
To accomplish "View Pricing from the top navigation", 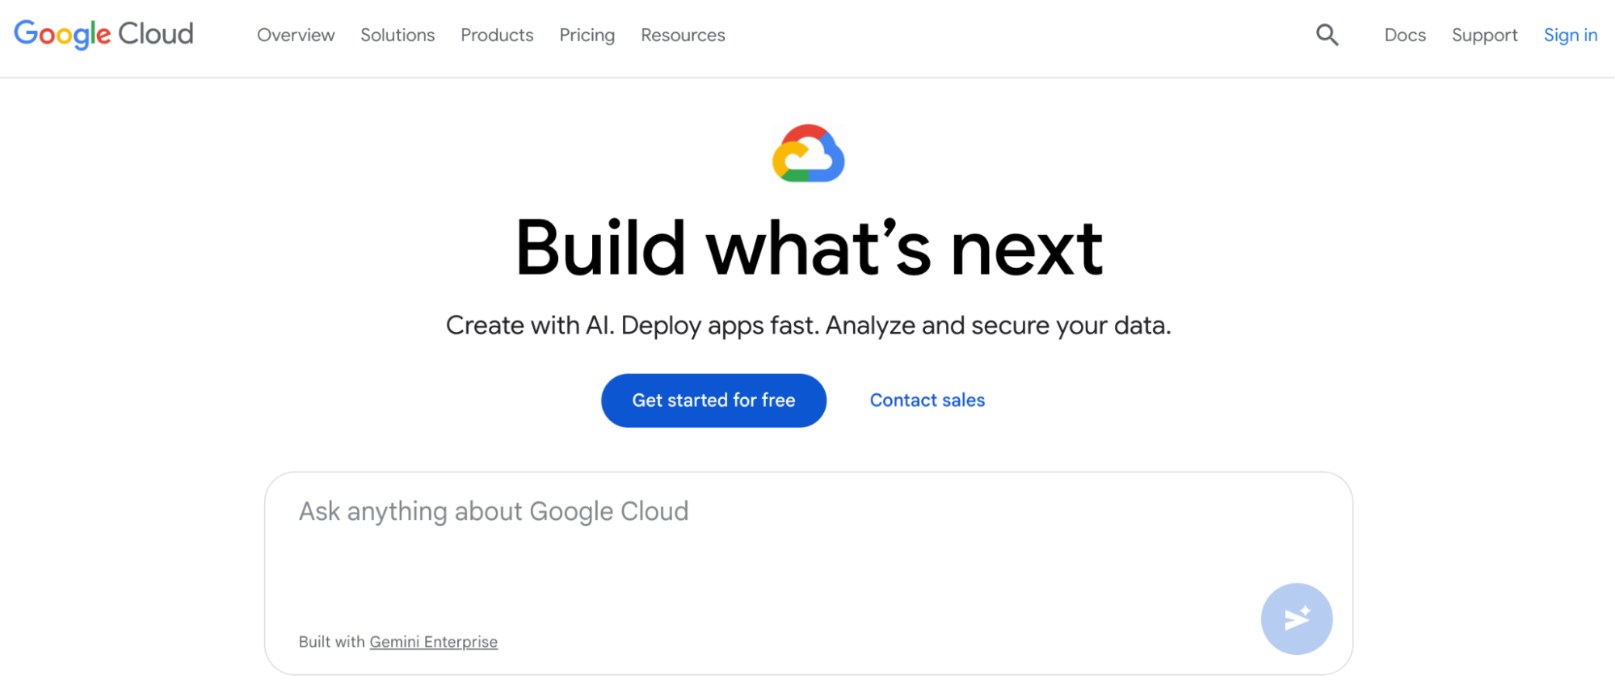I will click(587, 35).
